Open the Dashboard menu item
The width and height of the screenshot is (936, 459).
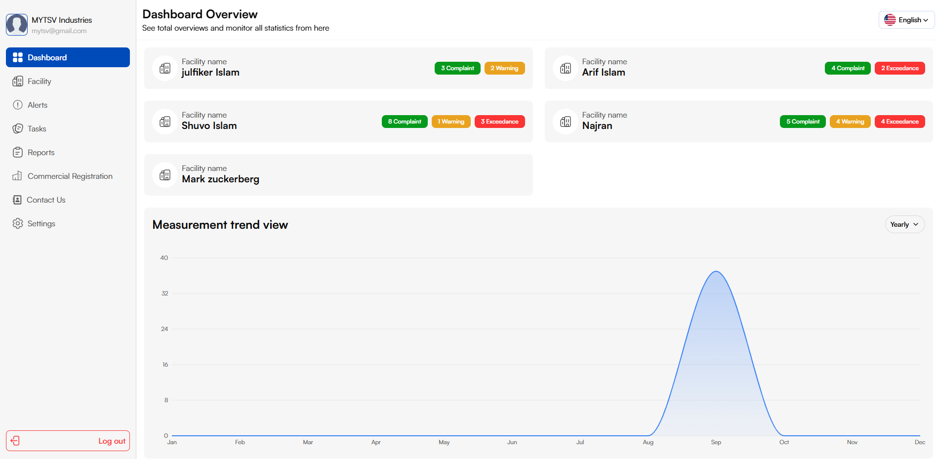(x=68, y=57)
